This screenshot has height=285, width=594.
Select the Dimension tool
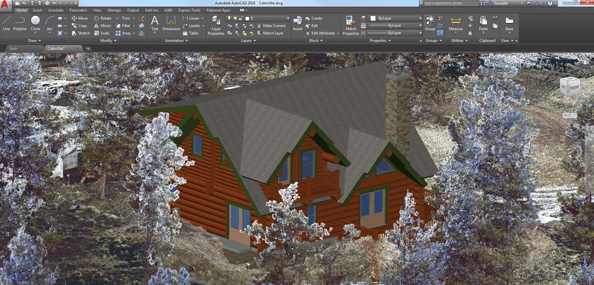[171, 23]
